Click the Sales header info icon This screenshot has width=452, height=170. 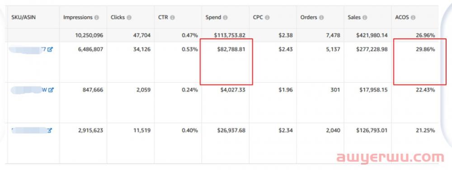(365, 18)
